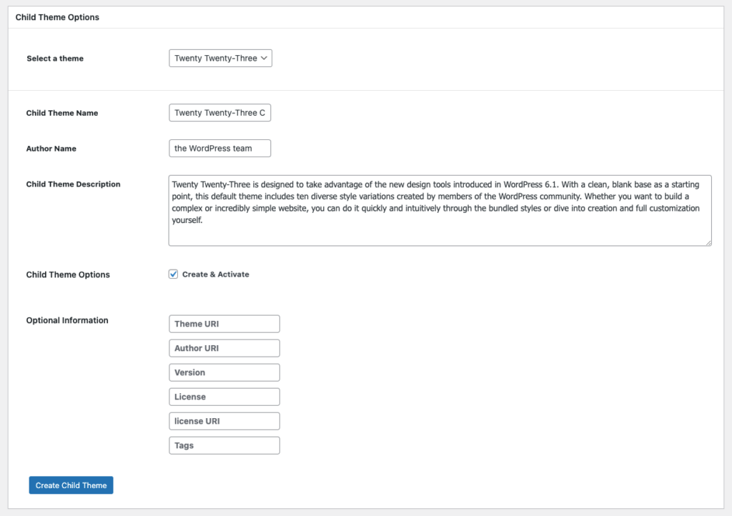Click the resize handle of the description box
The height and width of the screenshot is (516, 732).
[x=708, y=244]
